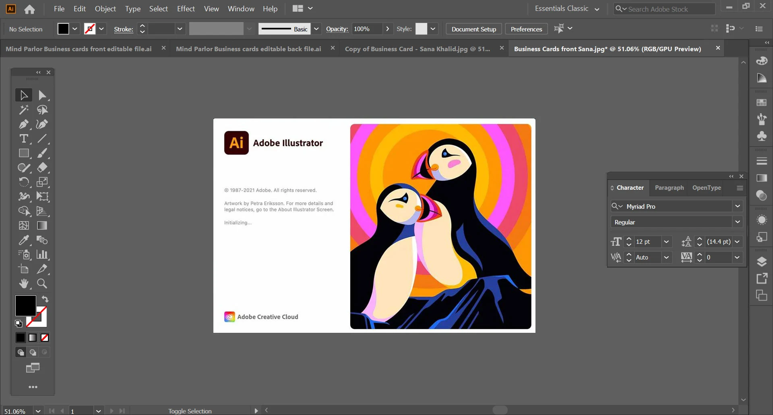The height and width of the screenshot is (415, 773).
Task: Select the Type tool
Action: point(23,139)
